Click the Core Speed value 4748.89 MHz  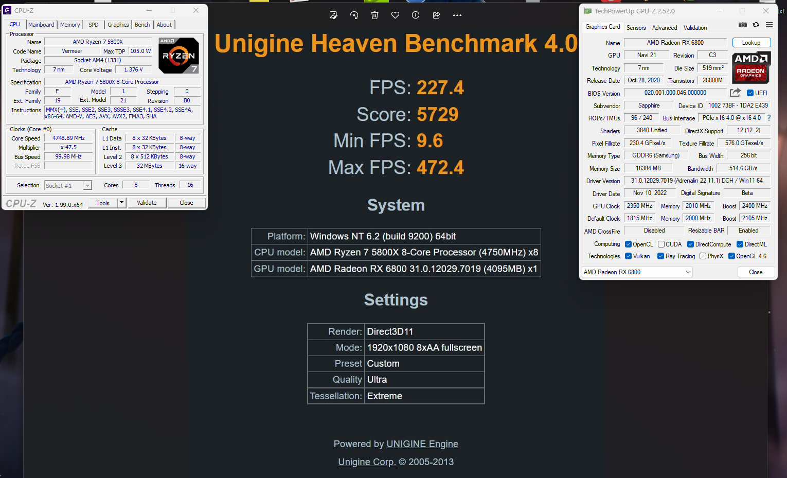(x=68, y=138)
